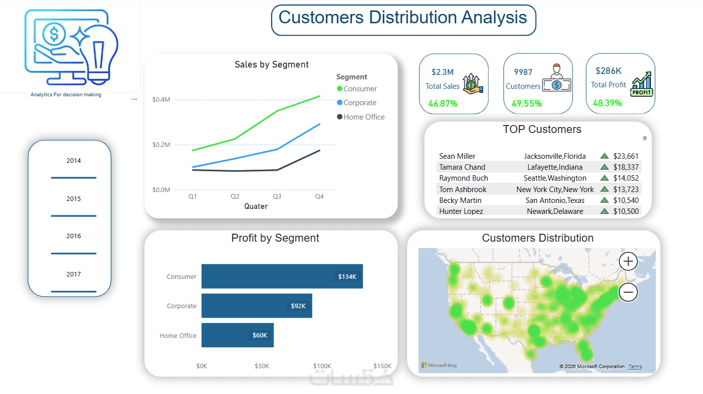Click Newark,Delaware location cell

[x=555, y=211]
